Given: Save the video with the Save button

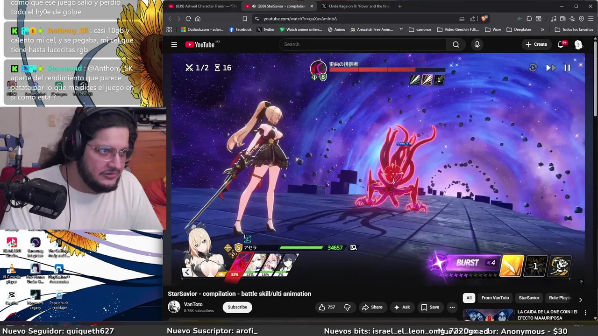Looking at the screenshot, I should [430, 307].
